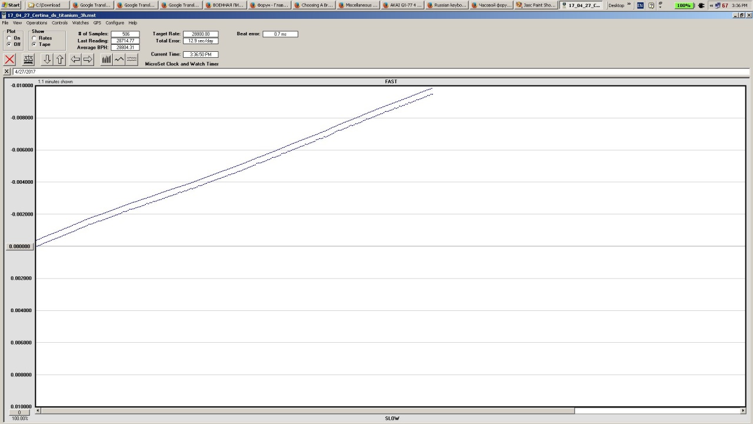Click the right arrow toolbar icon

(x=88, y=59)
